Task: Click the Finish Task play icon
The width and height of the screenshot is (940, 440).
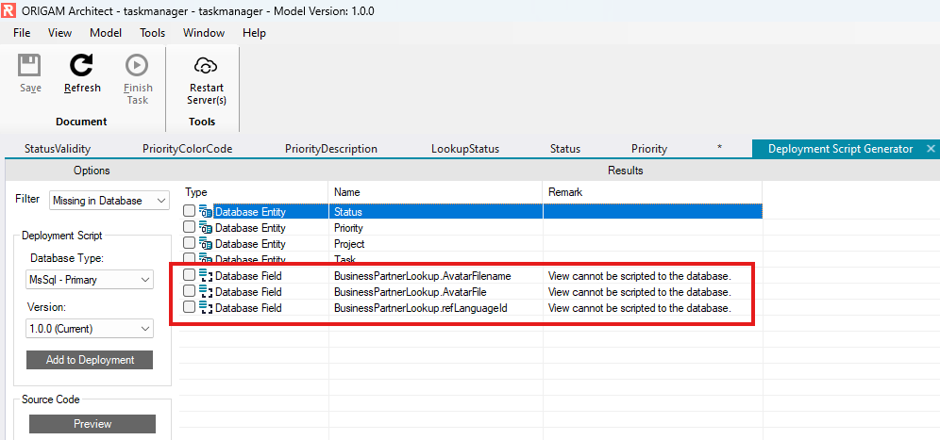Action: coord(137,65)
